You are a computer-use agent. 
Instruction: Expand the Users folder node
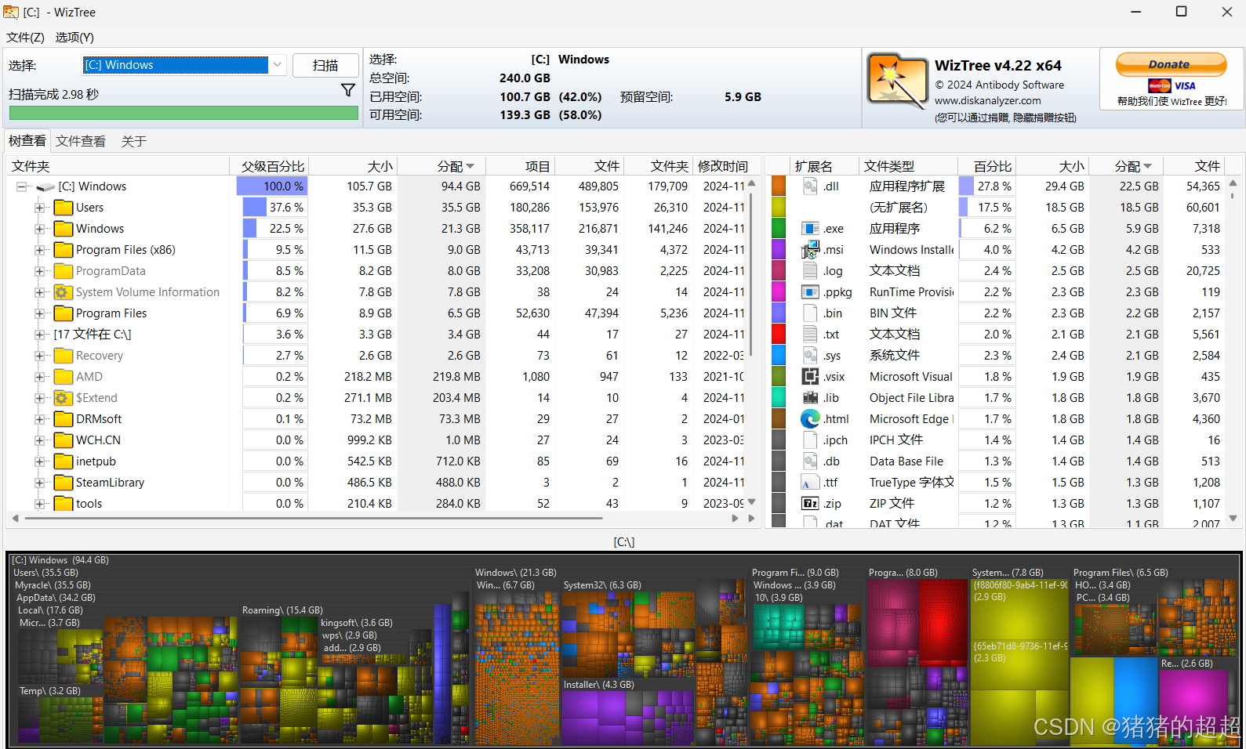point(39,208)
